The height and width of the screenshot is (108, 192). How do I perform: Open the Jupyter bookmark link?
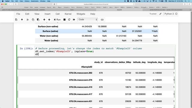coord(36,7)
